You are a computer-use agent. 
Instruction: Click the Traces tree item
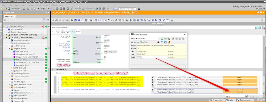(x=16, y=90)
